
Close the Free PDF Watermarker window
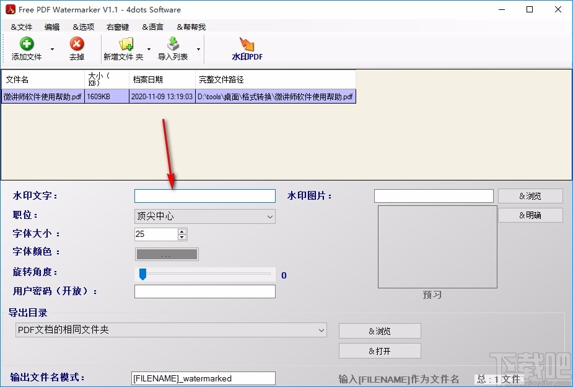[558, 9]
